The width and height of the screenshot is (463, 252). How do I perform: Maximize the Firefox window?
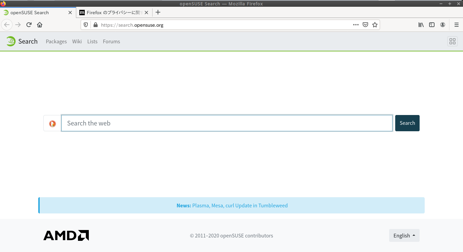click(450, 3)
